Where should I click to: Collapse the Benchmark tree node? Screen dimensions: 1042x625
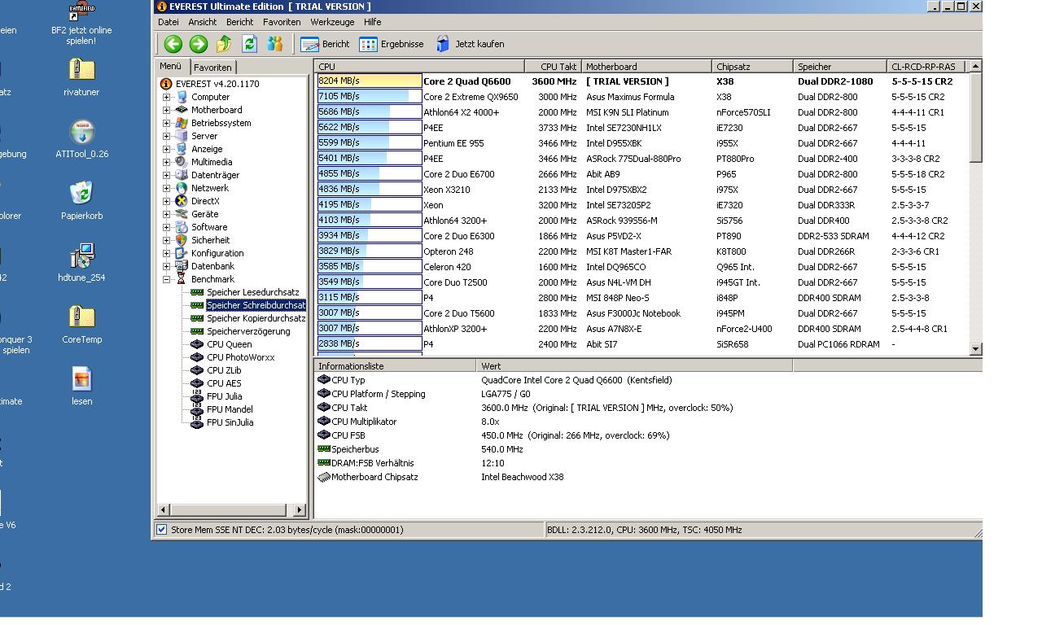pos(167,279)
